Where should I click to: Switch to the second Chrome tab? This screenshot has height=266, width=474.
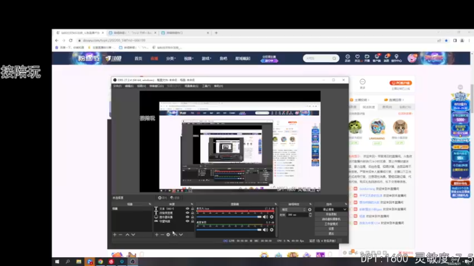coord(132,33)
